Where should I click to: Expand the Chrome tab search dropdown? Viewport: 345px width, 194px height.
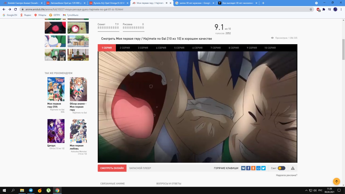pos(316,3)
